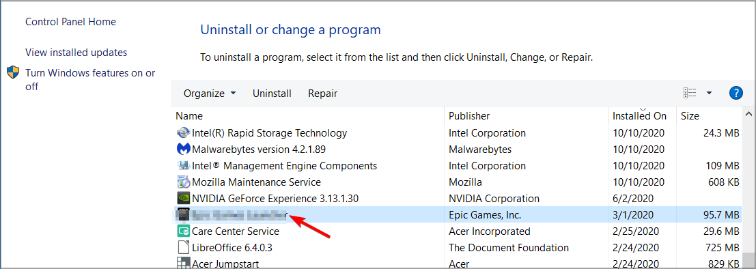Click the view options list icon
This screenshot has width=756, height=269.
(x=690, y=93)
